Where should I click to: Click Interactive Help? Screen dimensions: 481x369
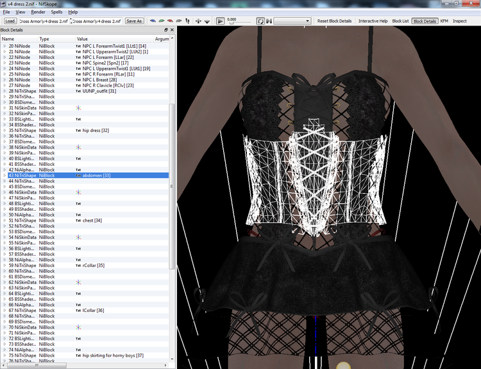point(373,21)
